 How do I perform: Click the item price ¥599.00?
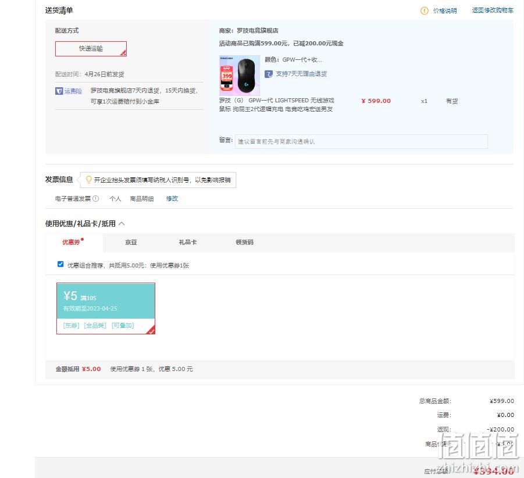point(376,101)
